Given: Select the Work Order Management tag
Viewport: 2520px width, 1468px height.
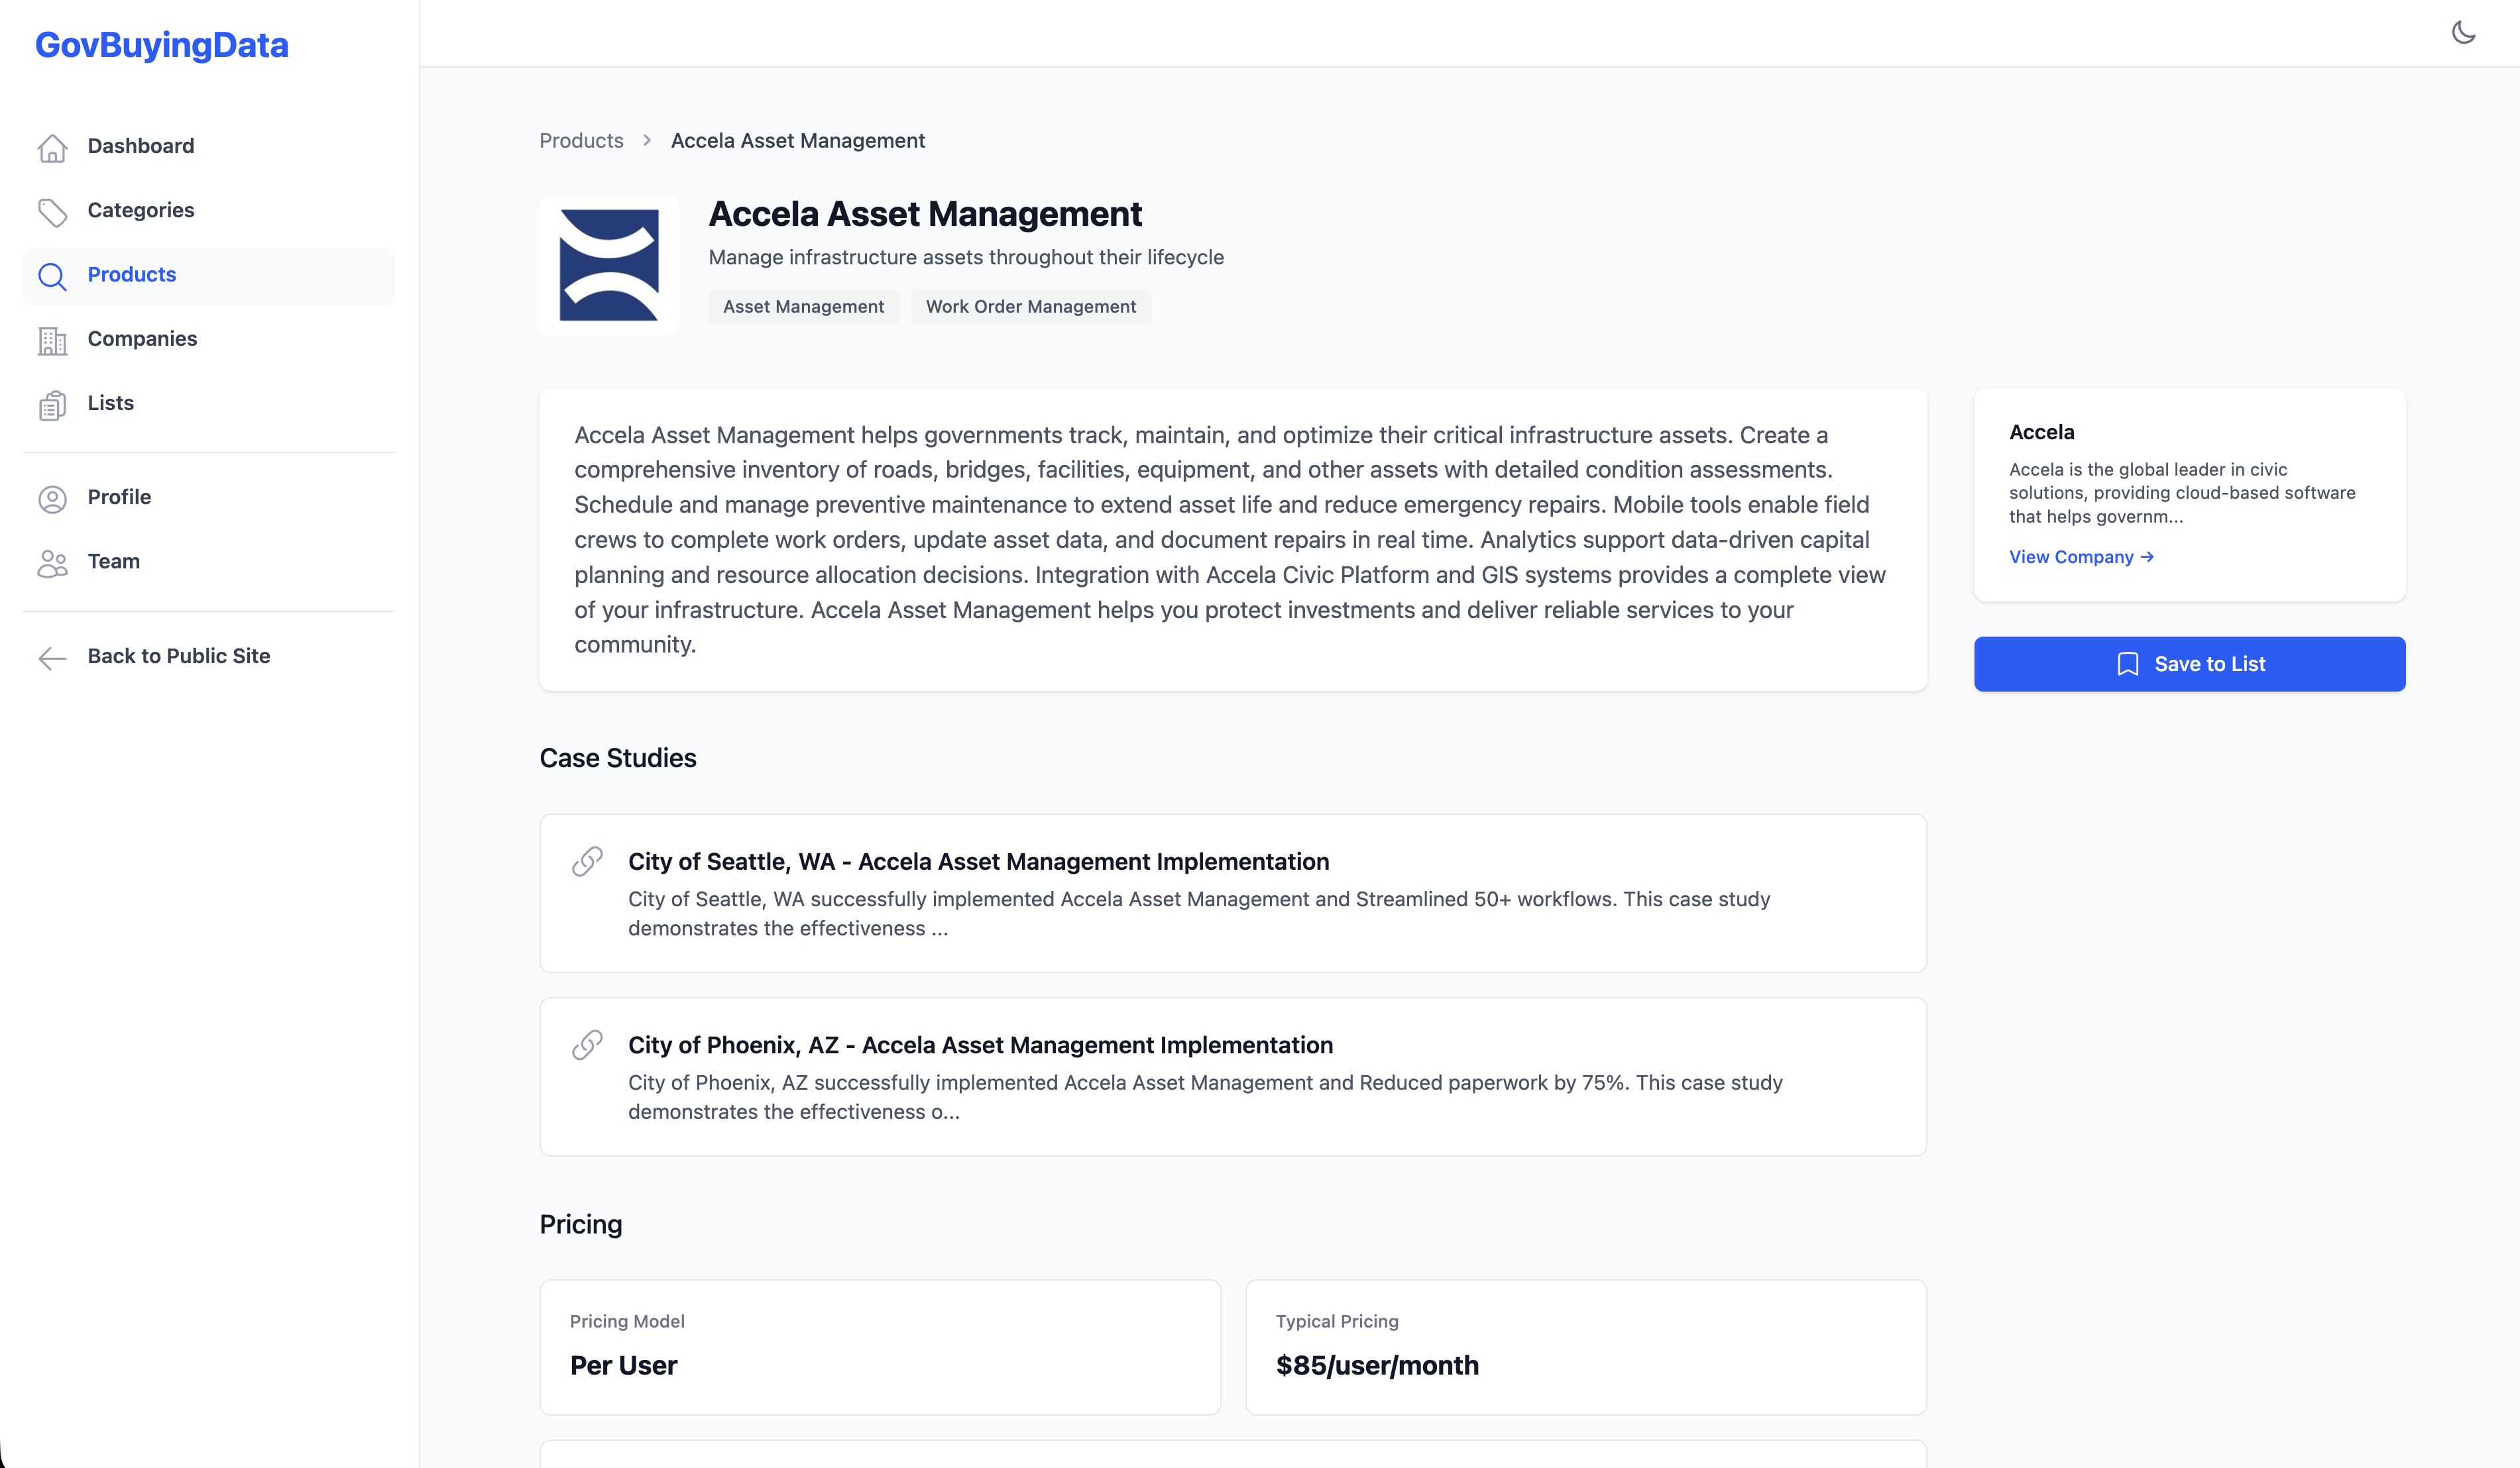Looking at the screenshot, I should pyautogui.click(x=1030, y=307).
